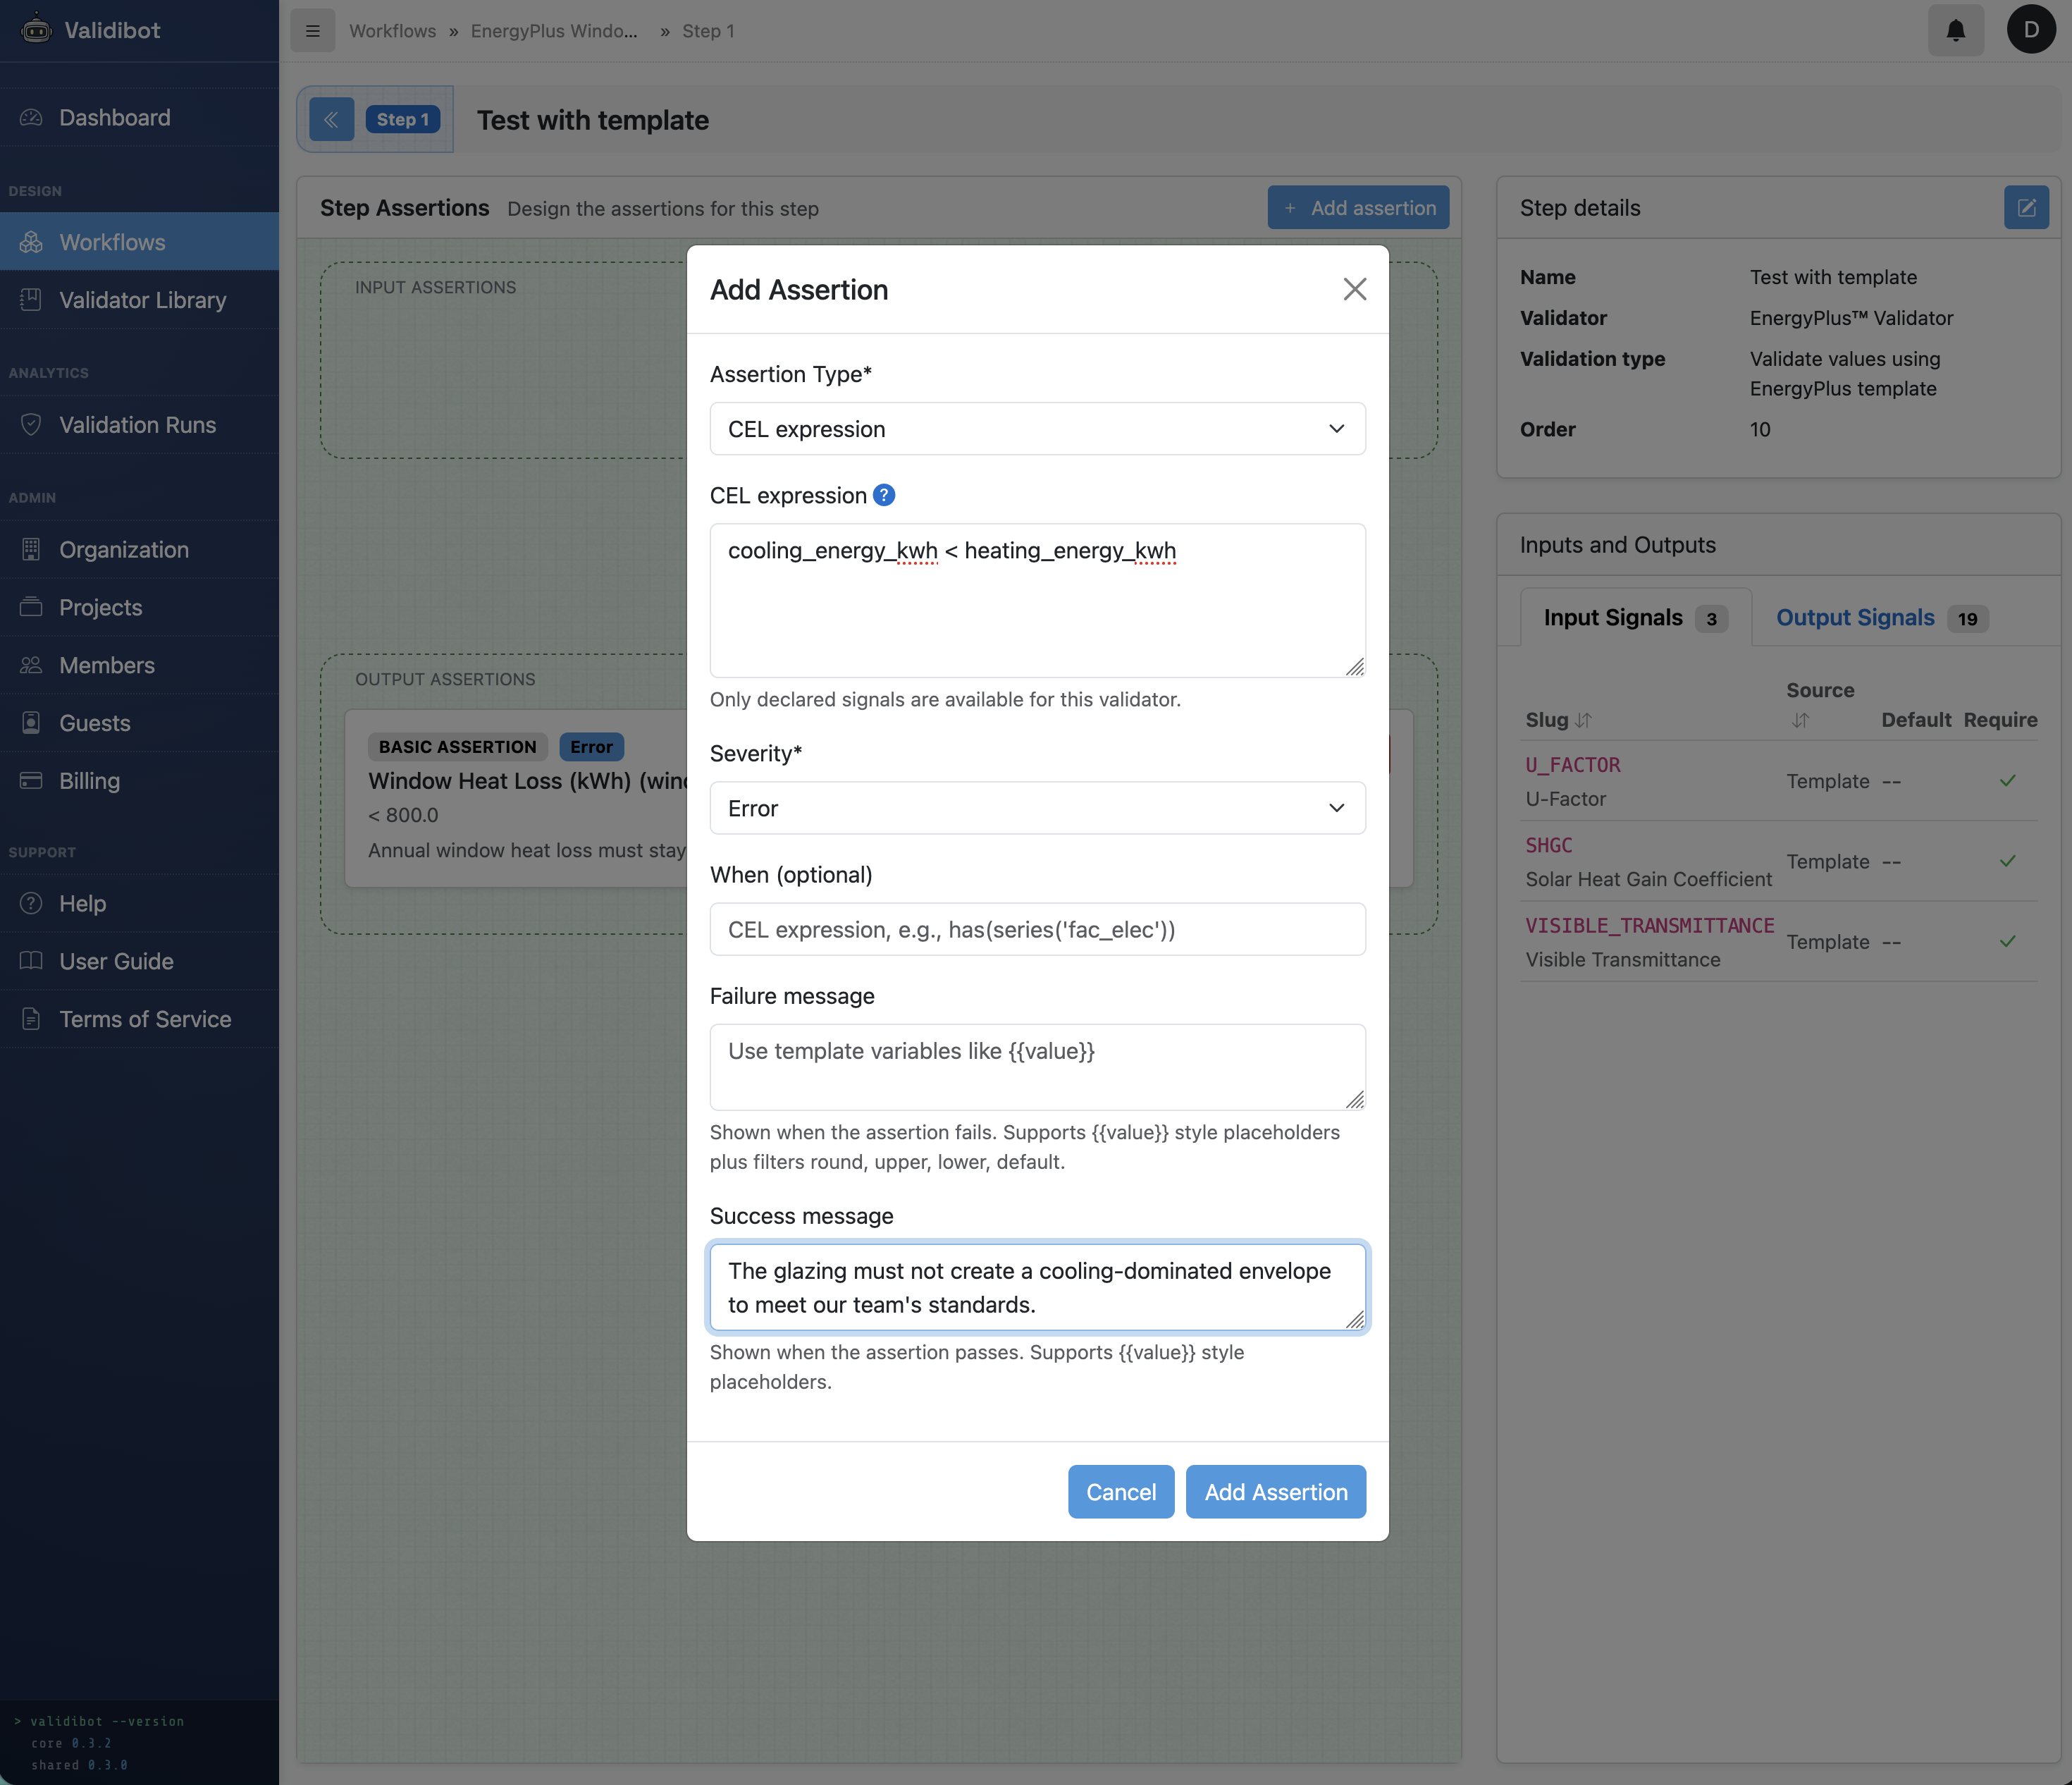Click the Validibot robot logo
Screen dimensions: 2072x1785
(36, 30)
